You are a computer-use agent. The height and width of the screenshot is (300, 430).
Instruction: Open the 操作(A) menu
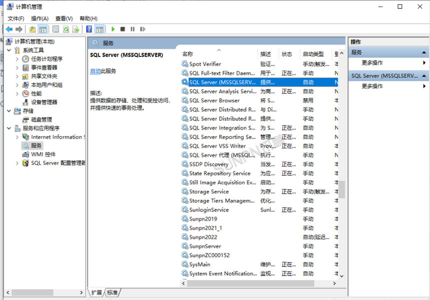click(40, 18)
